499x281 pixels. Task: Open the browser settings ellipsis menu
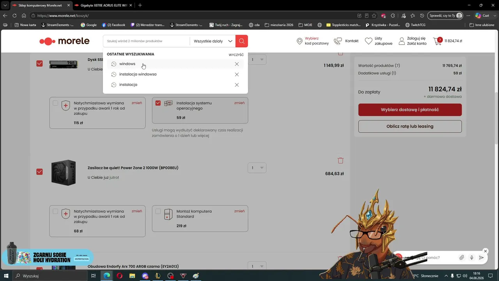coord(468,16)
